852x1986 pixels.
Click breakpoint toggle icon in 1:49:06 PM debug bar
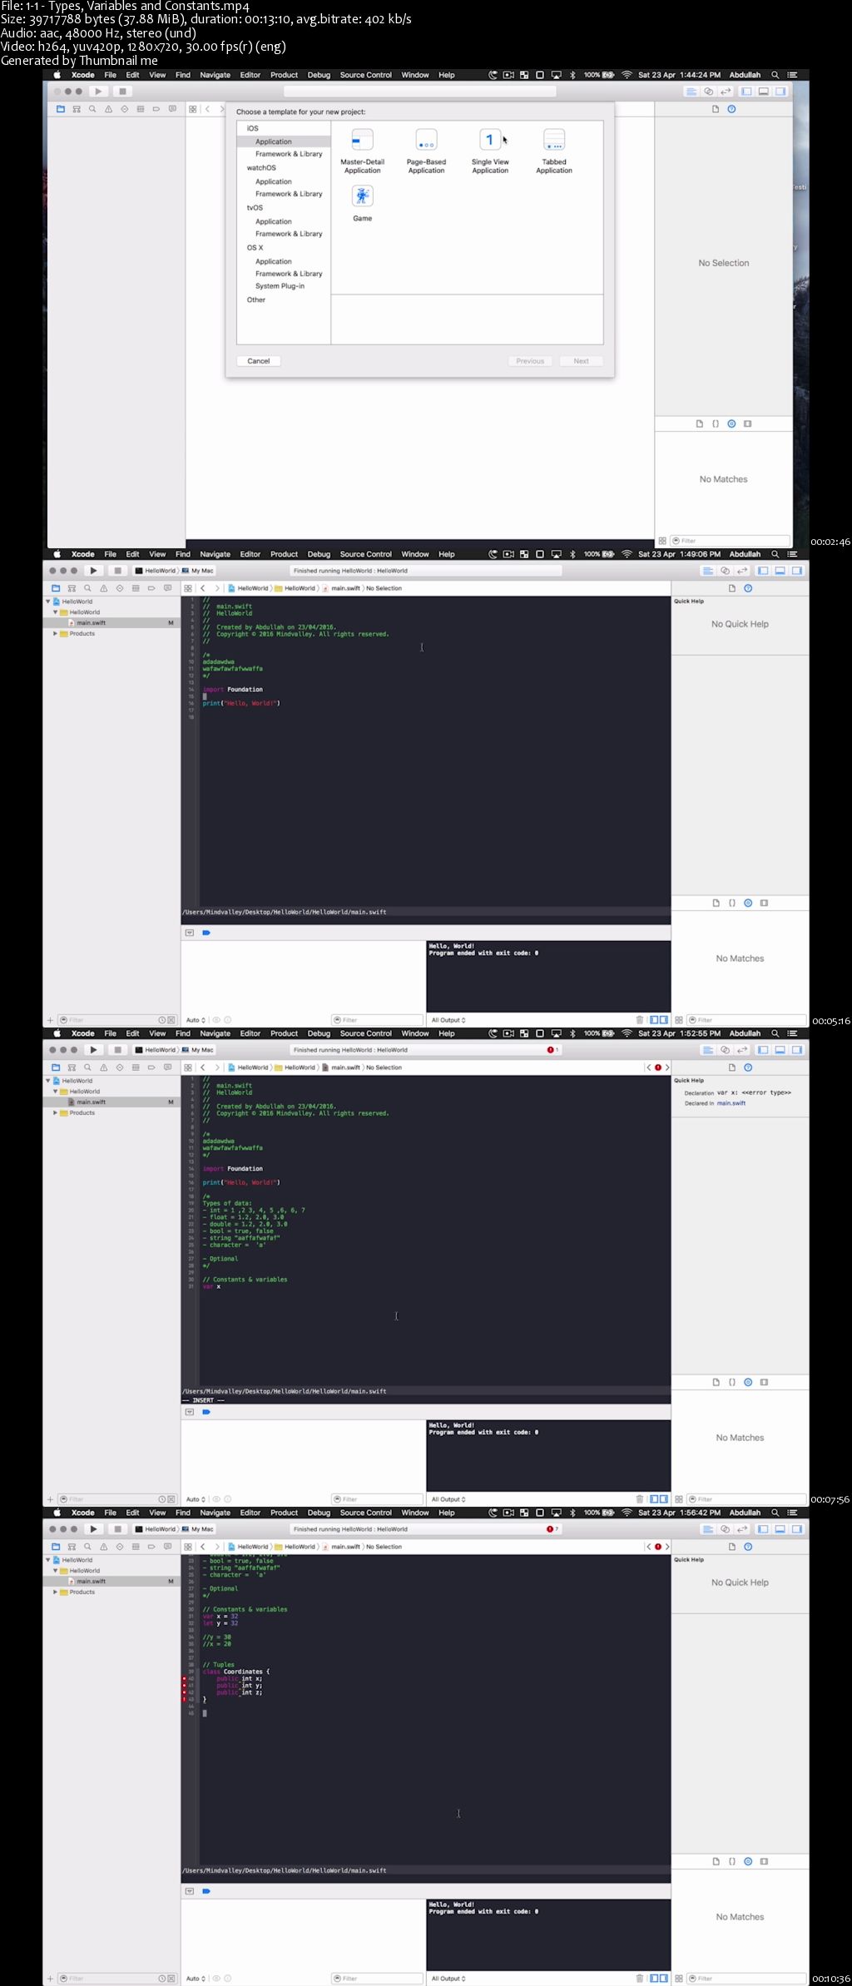coord(206,933)
